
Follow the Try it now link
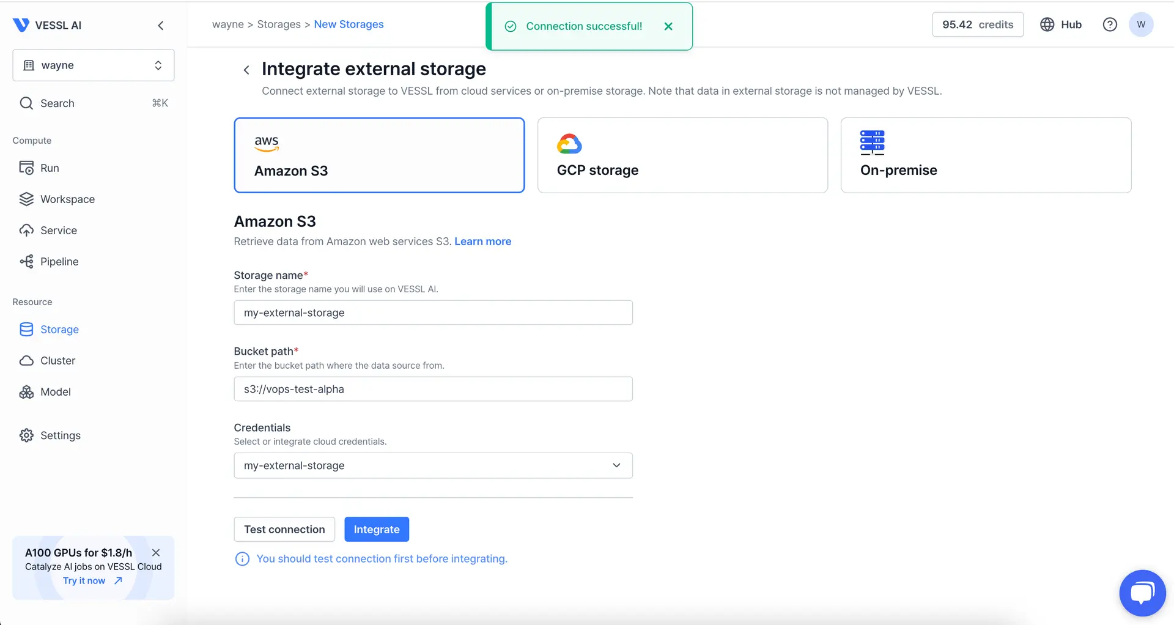(x=92, y=580)
